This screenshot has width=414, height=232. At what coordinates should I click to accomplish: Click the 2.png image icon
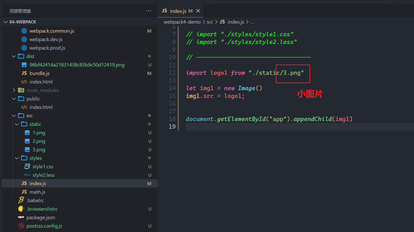27,141
